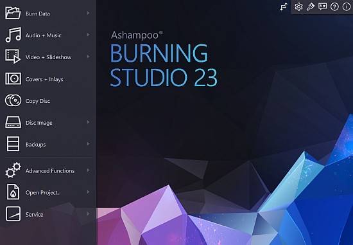This screenshot has width=353, height=245.
Task: Open settings gear in top toolbar
Action: click(298, 7)
